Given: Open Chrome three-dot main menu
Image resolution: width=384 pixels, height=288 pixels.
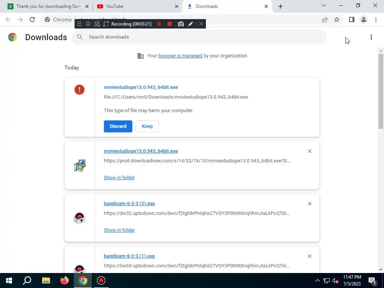Looking at the screenshot, I should click(x=376, y=19).
